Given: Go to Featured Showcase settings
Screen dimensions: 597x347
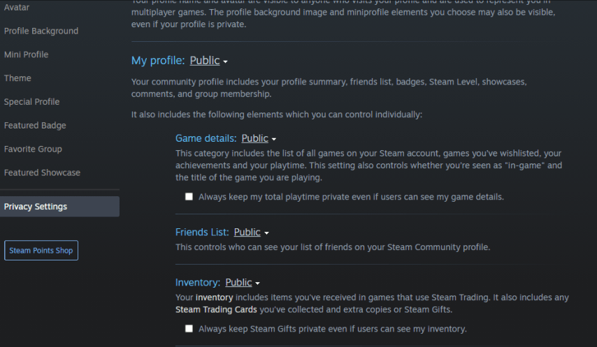Looking at the screenshot, I should tap(42, 172).
